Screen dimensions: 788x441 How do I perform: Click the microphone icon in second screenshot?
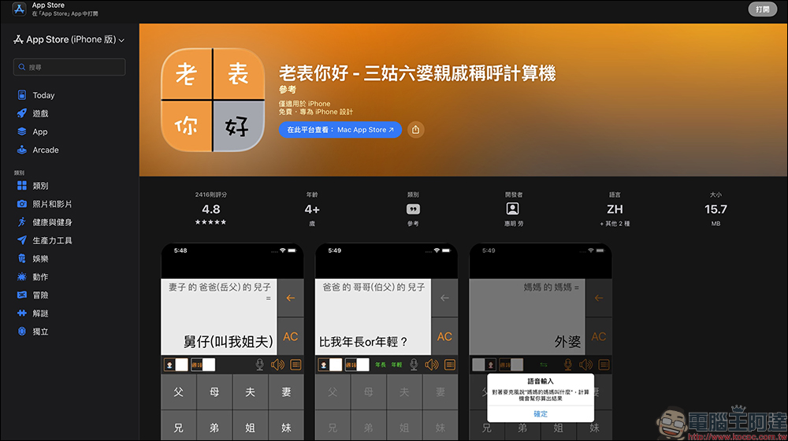click(414, 365)
